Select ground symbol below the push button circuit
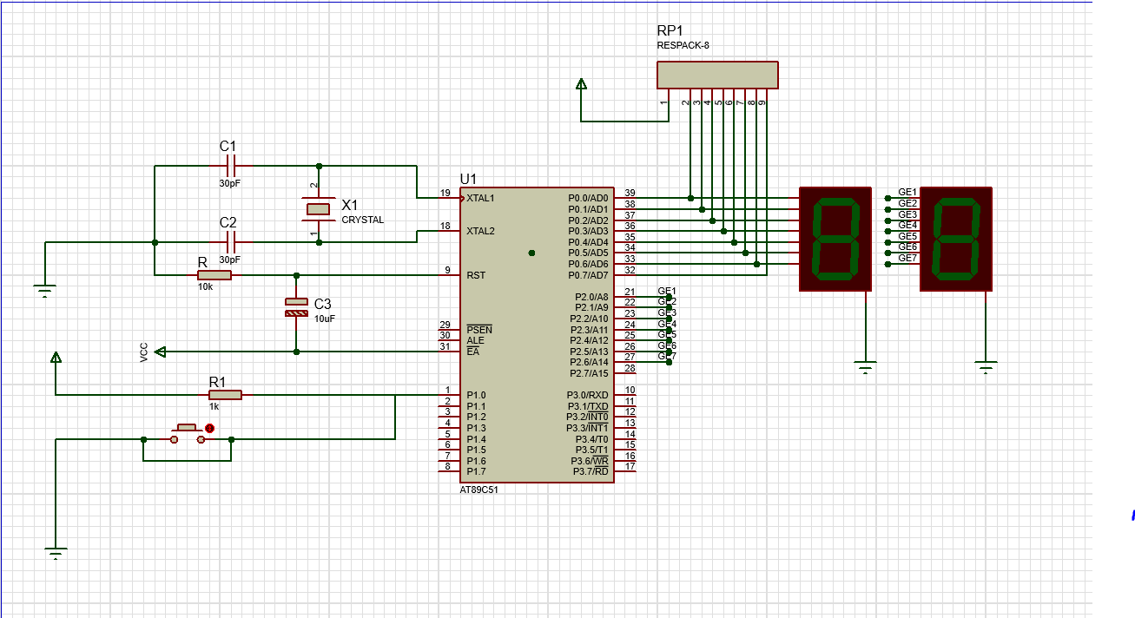Screen dimensions: 1135x618 coord(56,554)
